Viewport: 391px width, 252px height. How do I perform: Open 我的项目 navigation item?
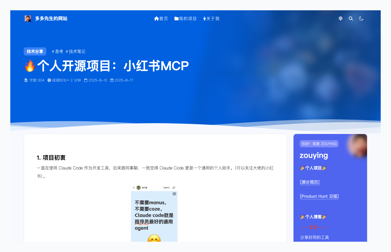click(185, 19)
